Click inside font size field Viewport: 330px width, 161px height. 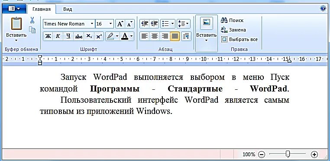click(x=102, y=24)
